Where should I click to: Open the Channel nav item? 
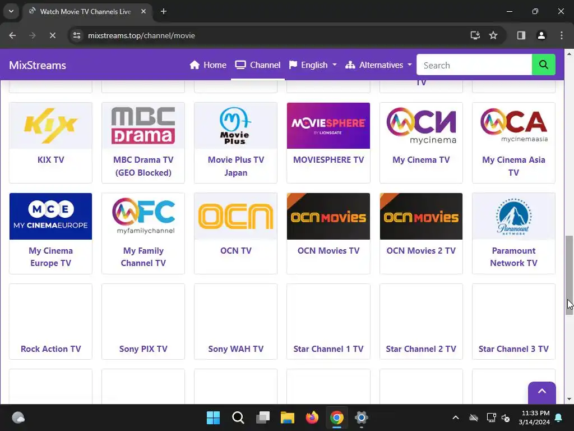(x=258, y=65)
